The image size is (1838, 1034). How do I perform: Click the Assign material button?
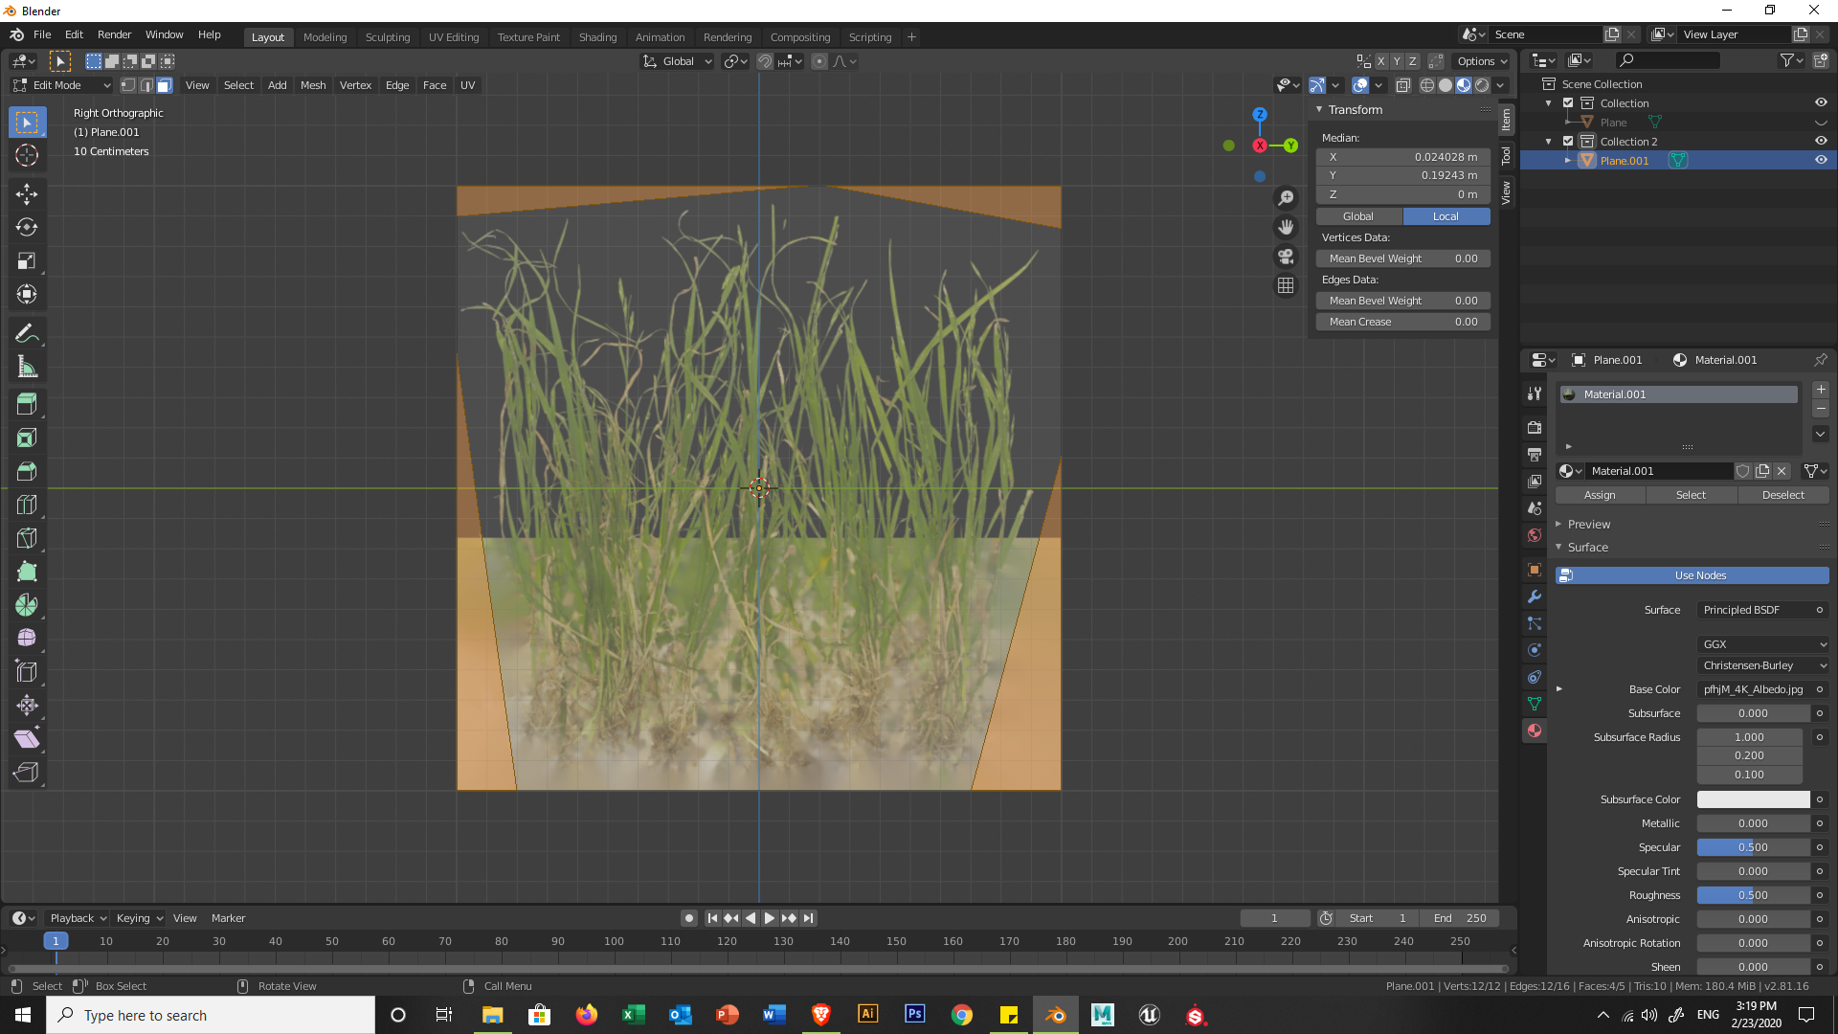(1600, 495)
